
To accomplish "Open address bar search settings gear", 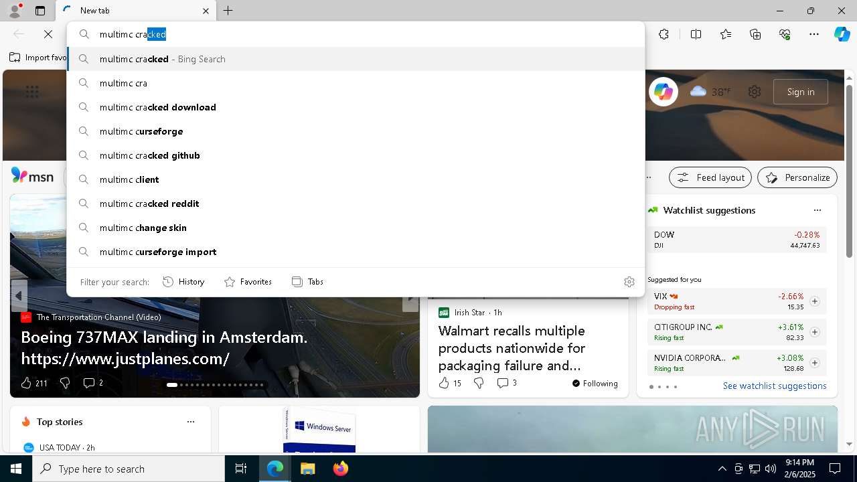I will tap(629, 282).
